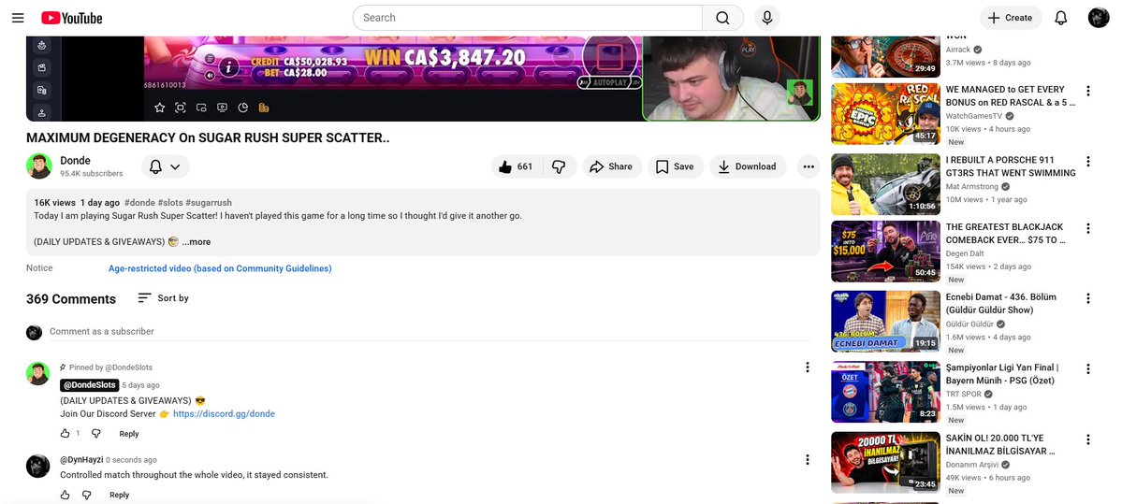Open Ecnebi Damat video thumbnail
Screen dimensions: 1122x504
(885, 321)
